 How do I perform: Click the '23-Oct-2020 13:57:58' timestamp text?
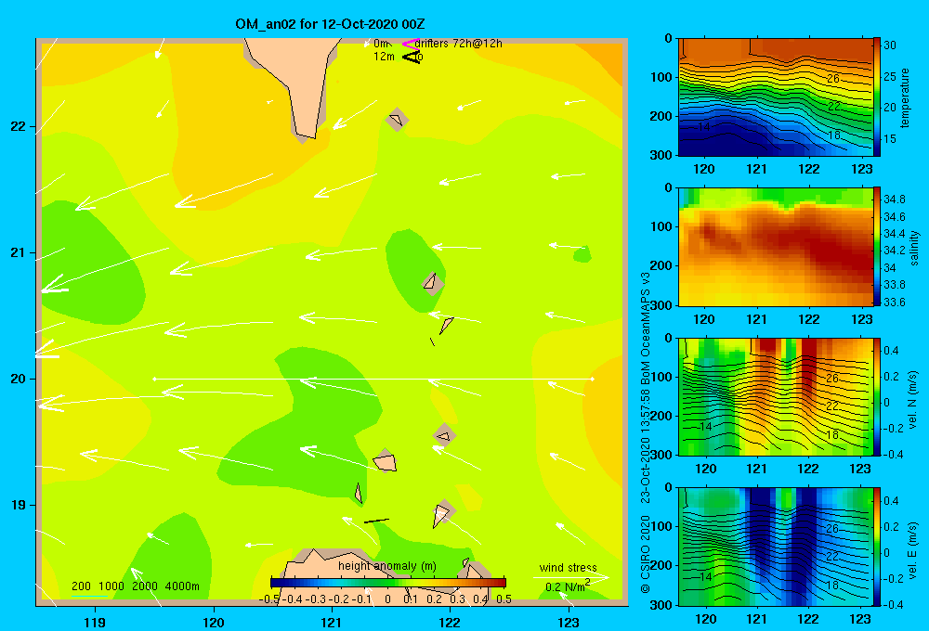pyautogui.click(x=646, y=444)
